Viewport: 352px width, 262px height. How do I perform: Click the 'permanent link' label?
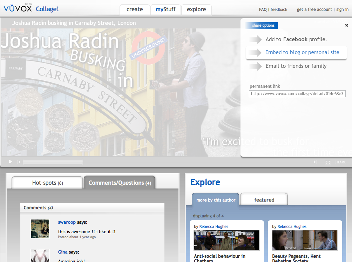[265, 86]
